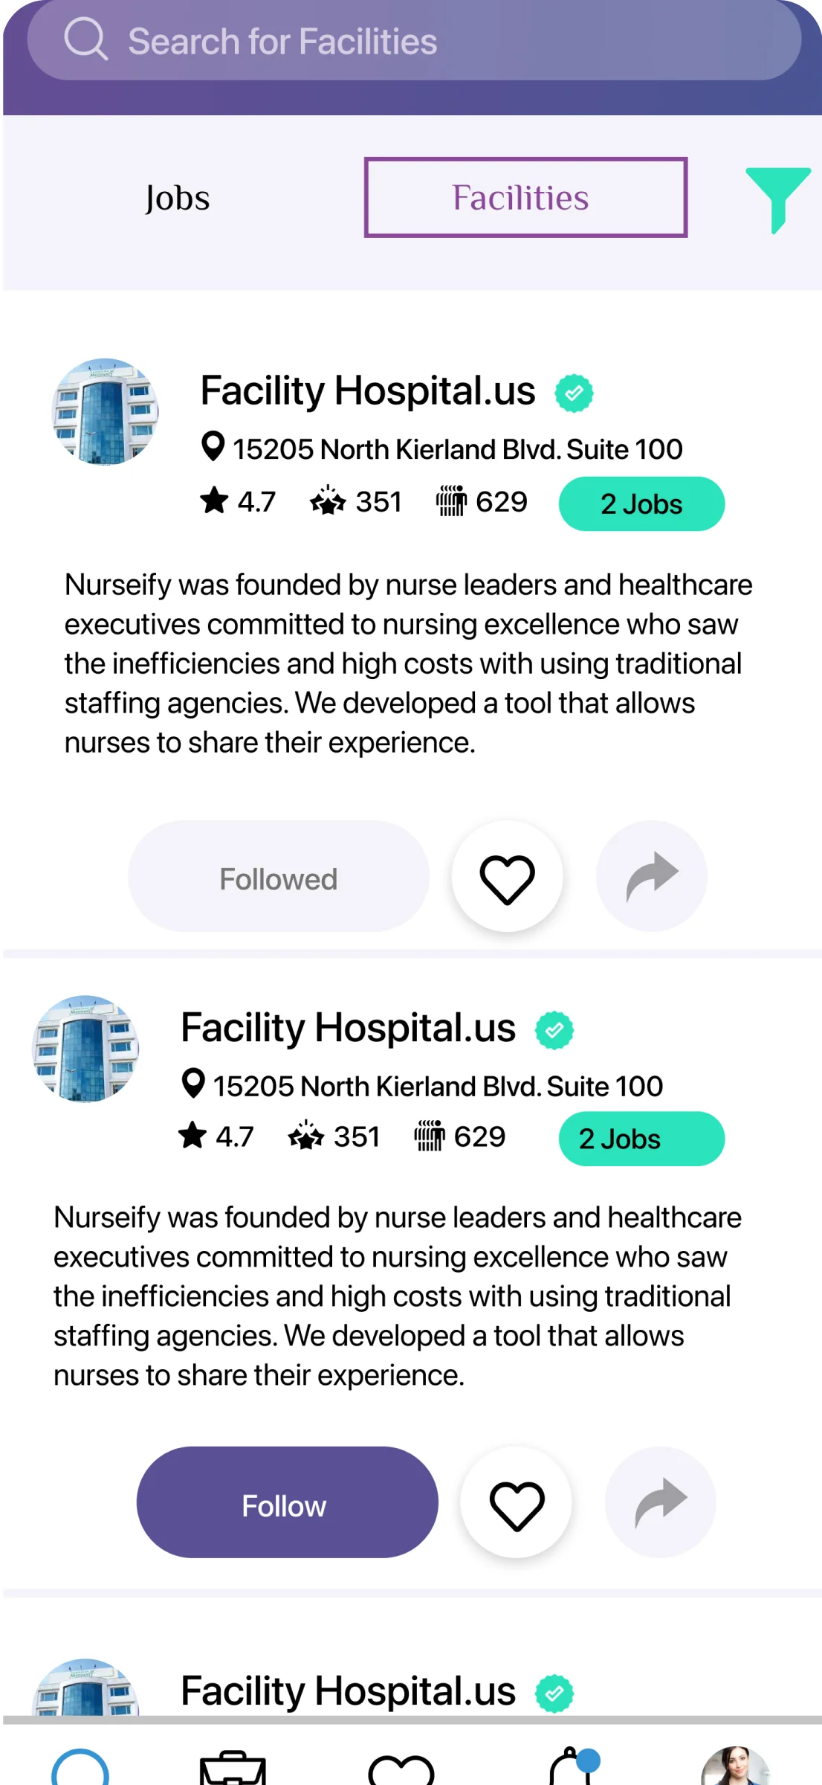Share the first Facility Hospital.us listing
The width and height of the screenshot is (822, 1785).
[652, 877]
